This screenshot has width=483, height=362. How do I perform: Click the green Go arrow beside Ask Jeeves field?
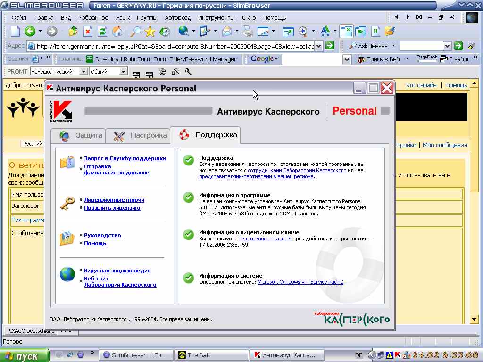coord(458,46)
